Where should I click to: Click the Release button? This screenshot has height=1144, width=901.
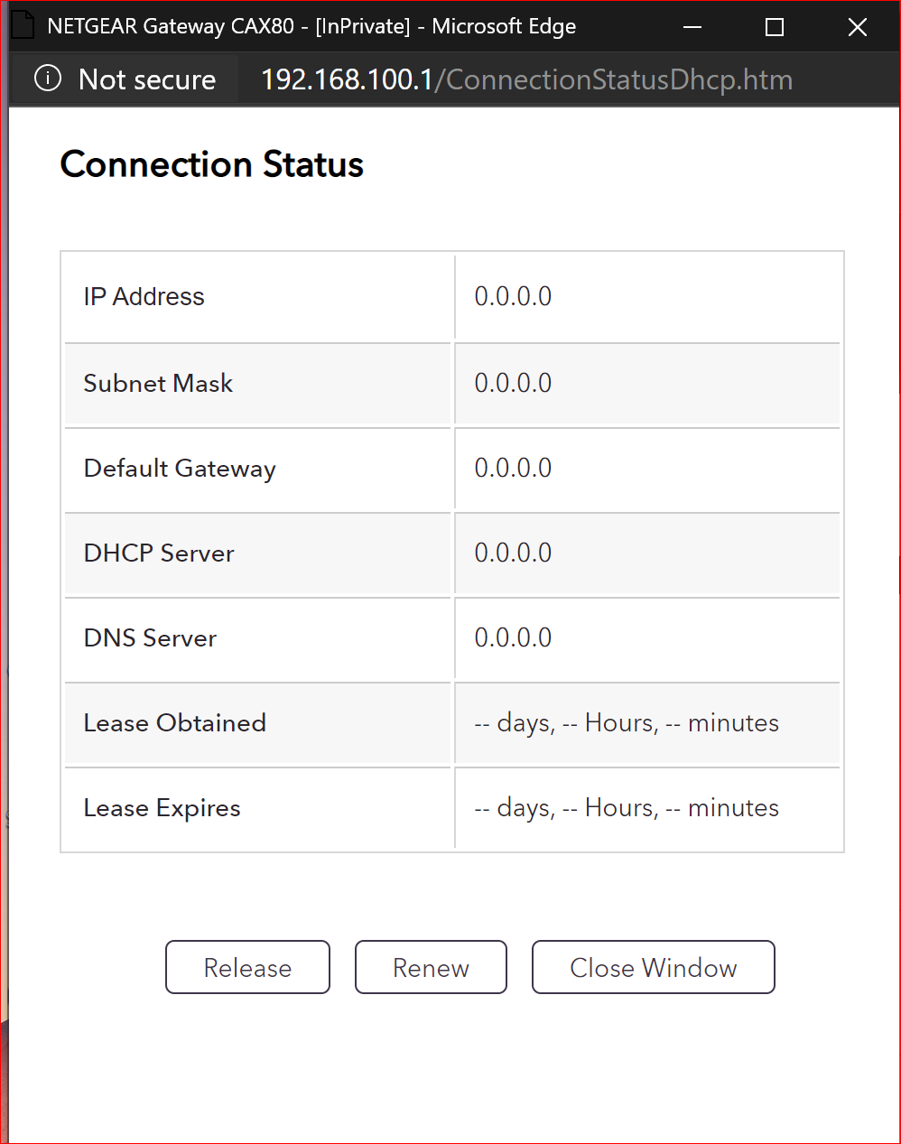click(247, 967)
